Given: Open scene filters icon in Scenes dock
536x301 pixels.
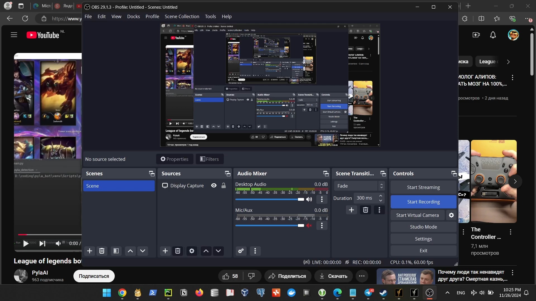Looking at the screenshot, I should [x=116, y=251].
